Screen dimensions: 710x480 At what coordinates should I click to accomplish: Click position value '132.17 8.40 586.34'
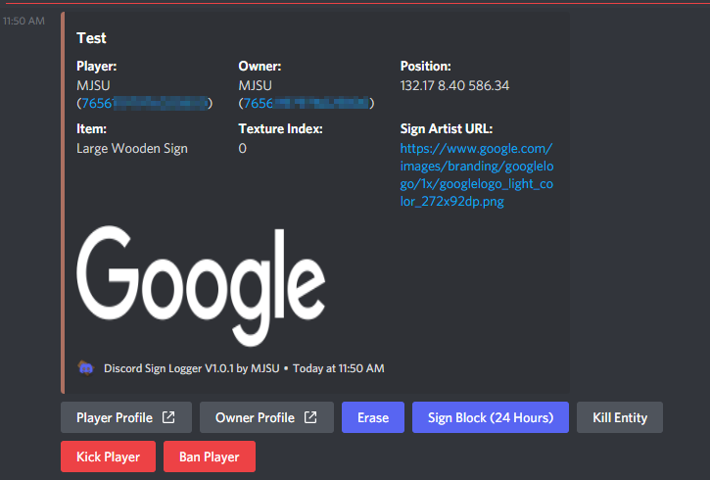pyautogui.click(x=454, y=85)
